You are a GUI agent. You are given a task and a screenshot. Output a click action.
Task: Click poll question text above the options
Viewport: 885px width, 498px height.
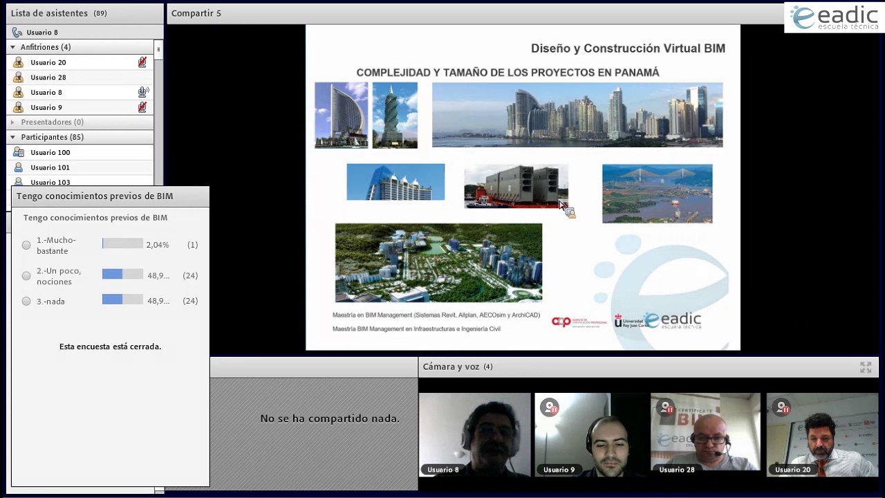point(95,218)
